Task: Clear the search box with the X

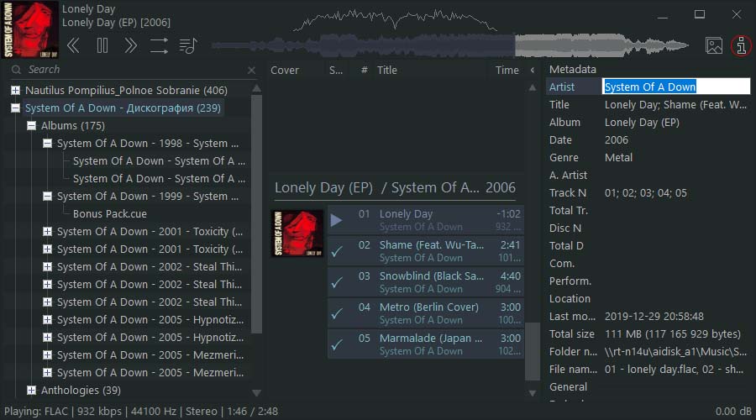Action: point(251,71)
